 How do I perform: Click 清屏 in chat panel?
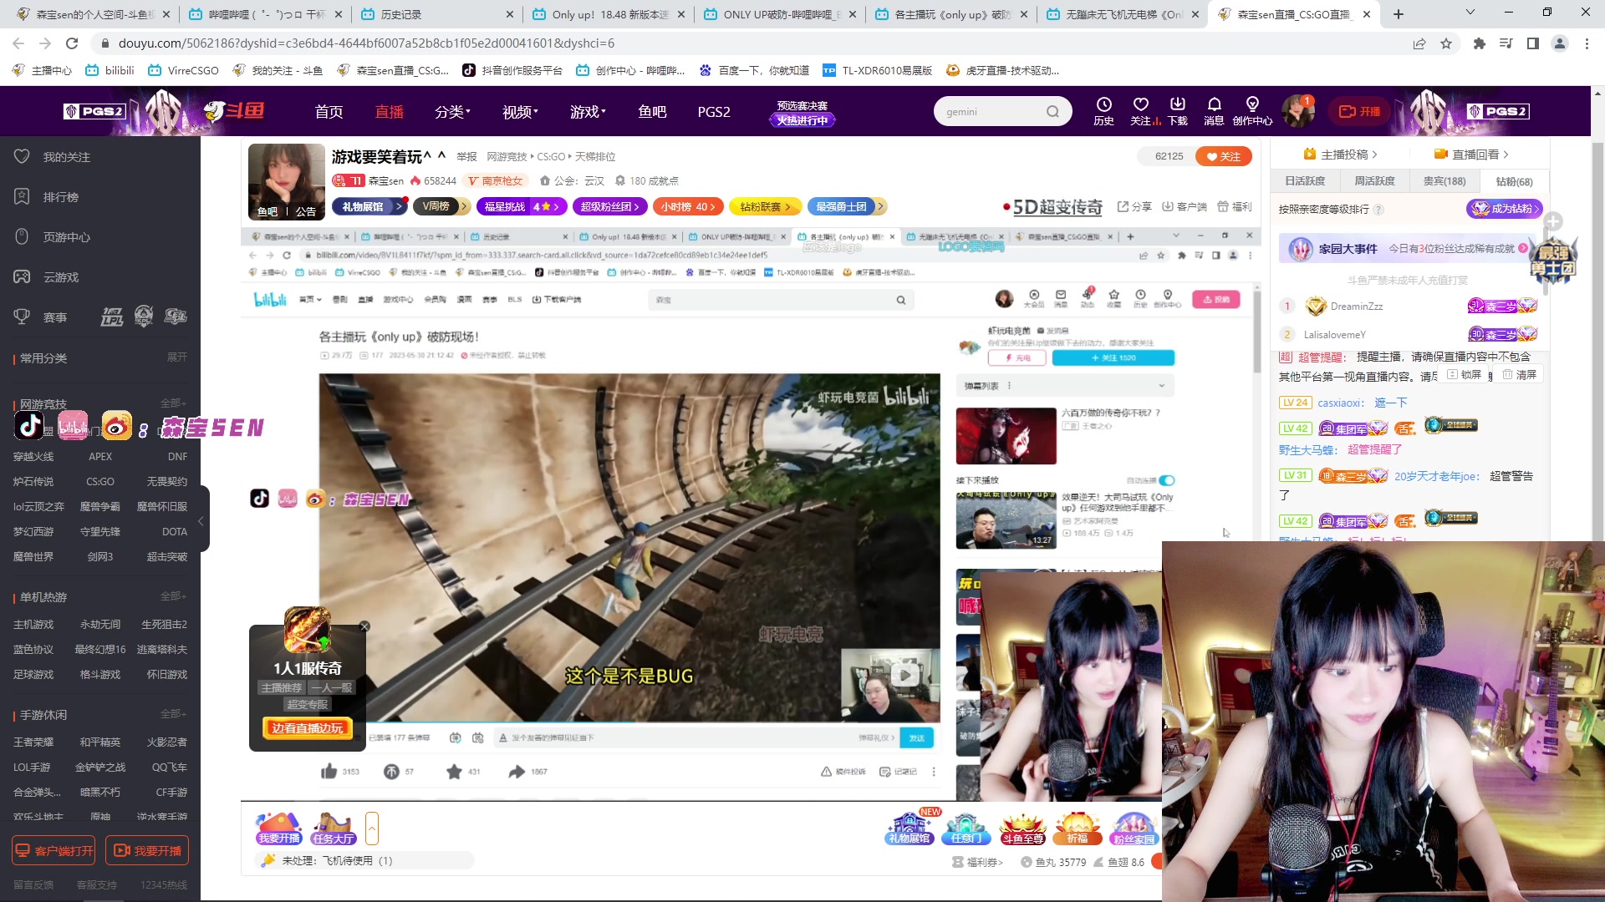(1520, 375)
